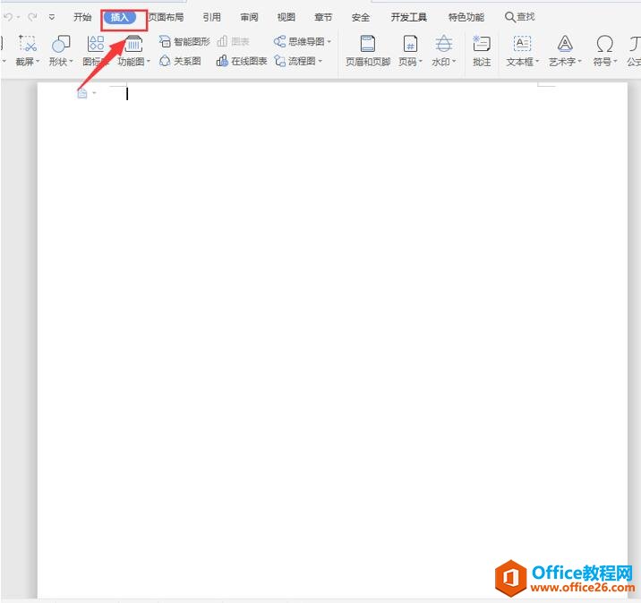The image size is (641, 603).
Task: Click the 关系图 relationship diagram icon
Action: [180, 61]
